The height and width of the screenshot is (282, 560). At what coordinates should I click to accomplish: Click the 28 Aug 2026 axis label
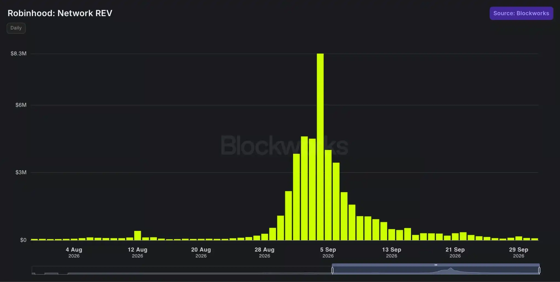264,252
